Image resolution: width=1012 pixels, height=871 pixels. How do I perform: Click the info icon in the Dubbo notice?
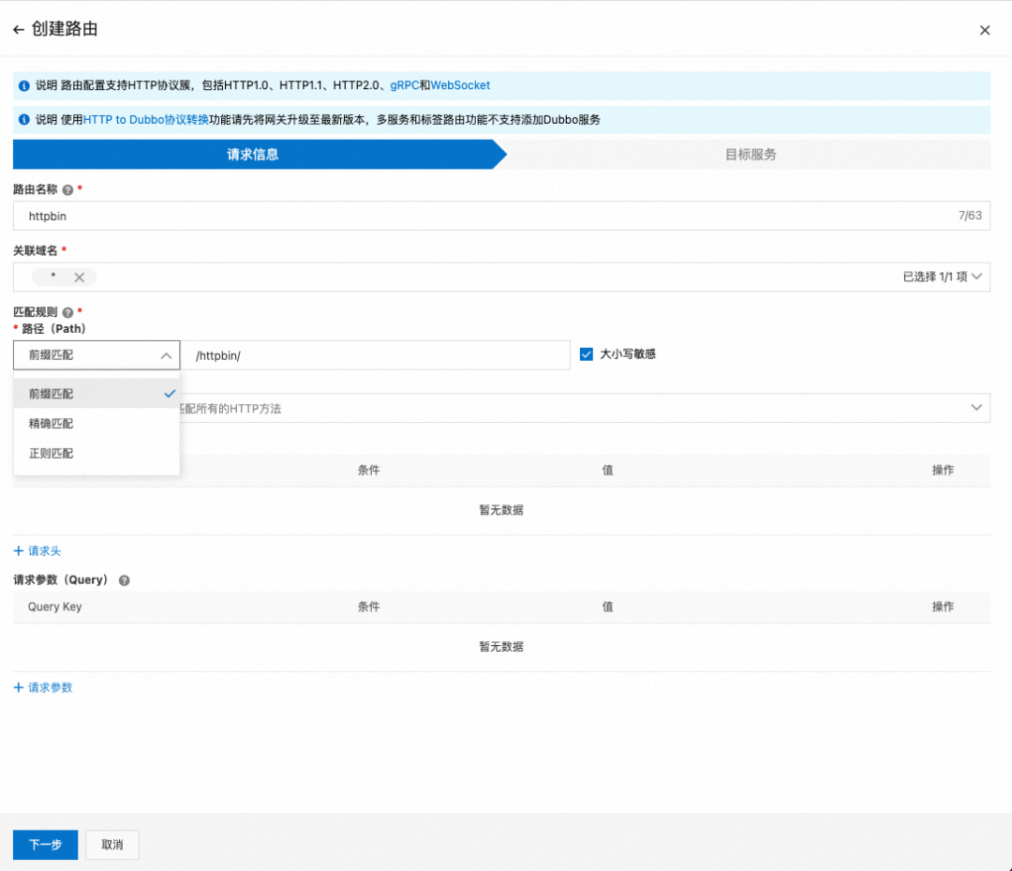click(23, 119)
